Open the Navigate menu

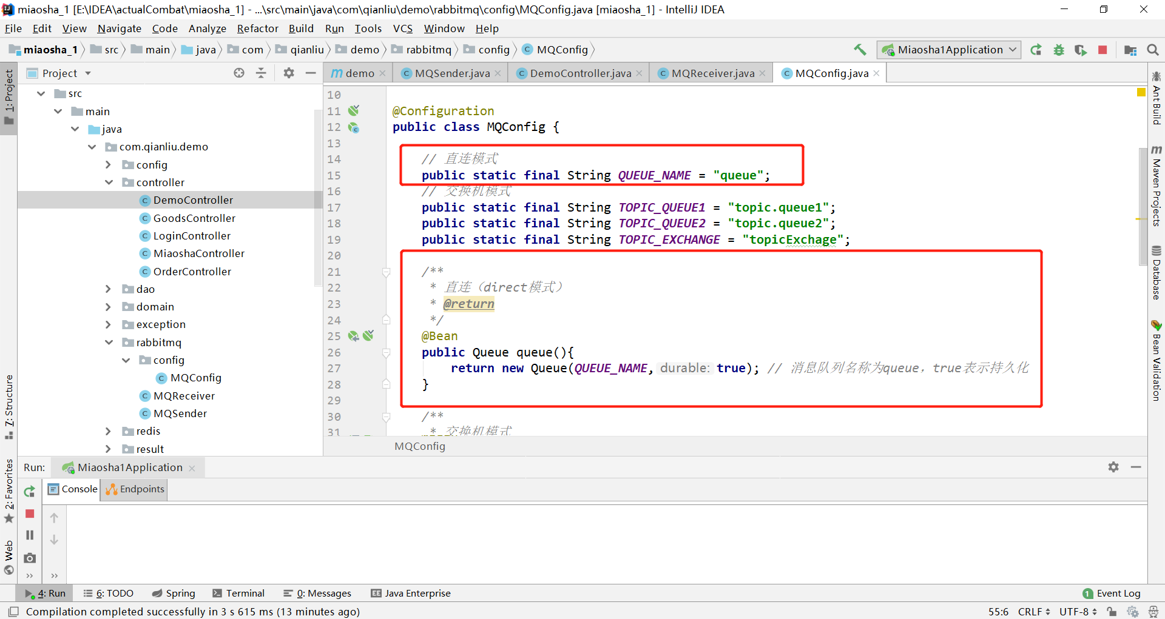click(x=119, y=28)
